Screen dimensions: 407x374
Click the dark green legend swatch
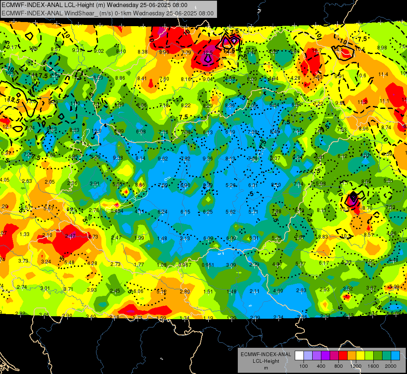pos(377,356)
